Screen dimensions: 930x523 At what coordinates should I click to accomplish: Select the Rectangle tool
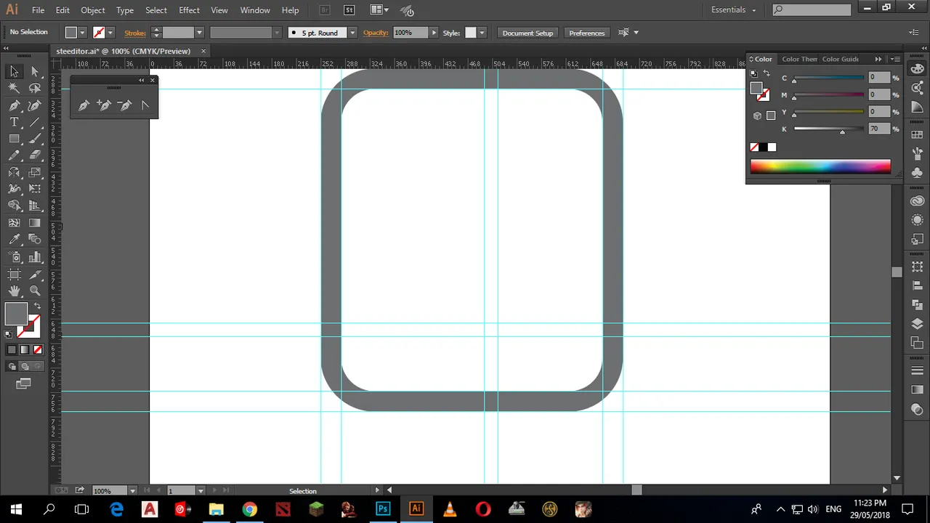14,139
